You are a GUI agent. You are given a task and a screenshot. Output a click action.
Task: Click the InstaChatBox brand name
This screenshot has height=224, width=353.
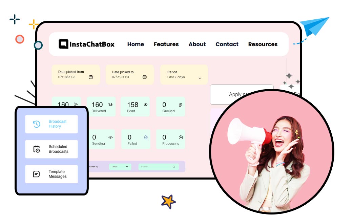(92, 44)
